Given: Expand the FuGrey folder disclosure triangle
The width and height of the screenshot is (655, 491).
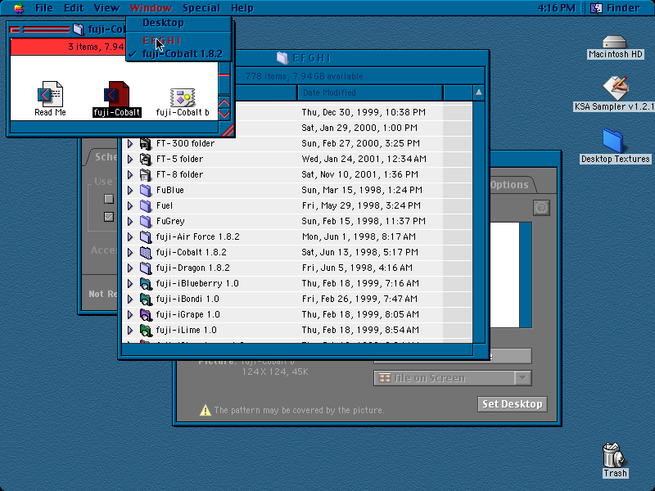Looking at the screenshot, I should tap(130, 221).
